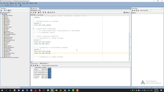Screen dimensions: 164x92
Task: Expand the Tables (Filtered) node
Action: [3, 15]
